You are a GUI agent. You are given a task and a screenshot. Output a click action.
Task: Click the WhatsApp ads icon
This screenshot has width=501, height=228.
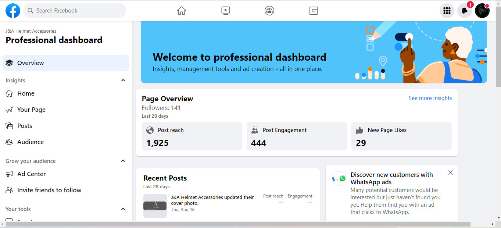tap(339, 178)
